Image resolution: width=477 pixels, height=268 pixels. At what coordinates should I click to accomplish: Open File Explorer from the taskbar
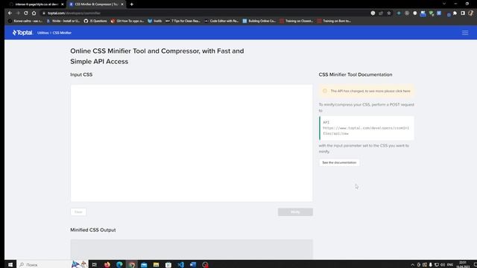point(156,265)
